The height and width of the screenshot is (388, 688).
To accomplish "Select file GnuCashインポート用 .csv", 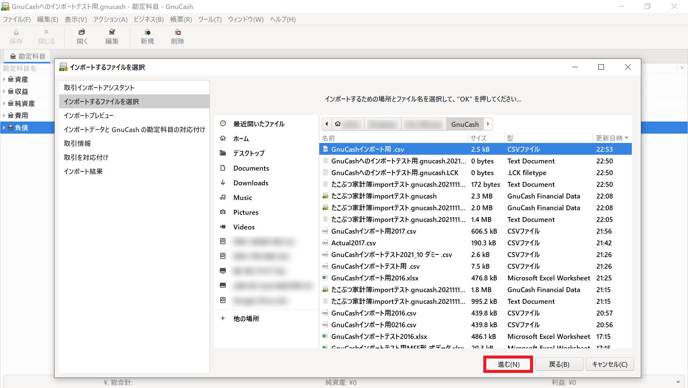I will (475, 149).
